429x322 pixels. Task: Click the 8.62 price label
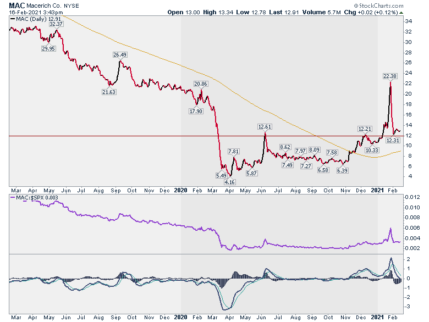285,147
